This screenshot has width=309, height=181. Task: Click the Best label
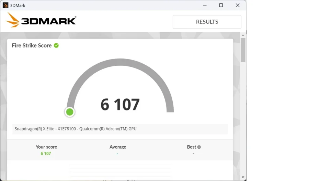click(x=191, y=147)
